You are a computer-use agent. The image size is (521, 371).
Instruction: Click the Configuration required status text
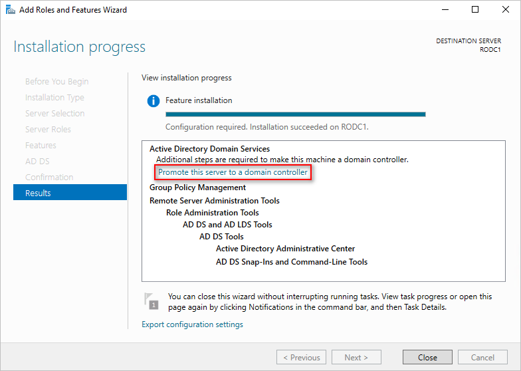coord(267,127)
